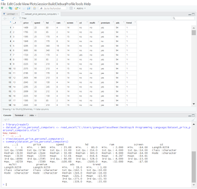Click the down arrow of data viewer scrollbar
This screenshot has height=189, width=197.
coord(194,104)
